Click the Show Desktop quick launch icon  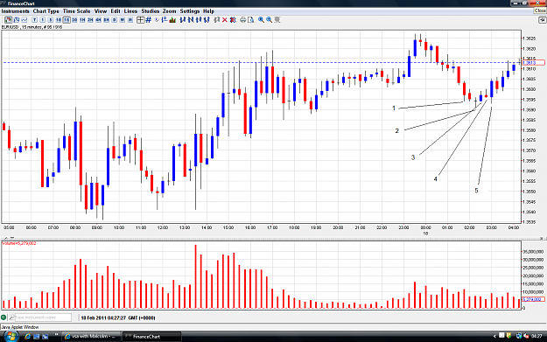pos(36,337)
